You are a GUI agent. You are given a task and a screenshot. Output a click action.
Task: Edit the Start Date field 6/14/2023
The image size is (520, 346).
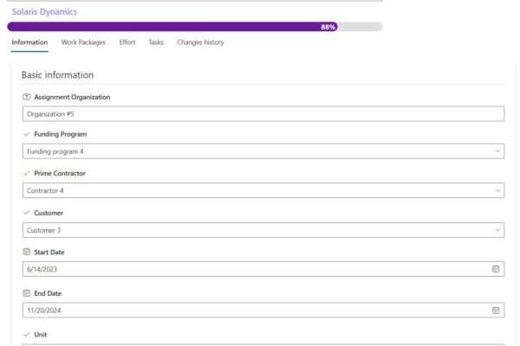(x=263, y=269)
